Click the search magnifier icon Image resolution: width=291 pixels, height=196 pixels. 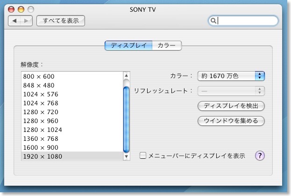(213, 21)
